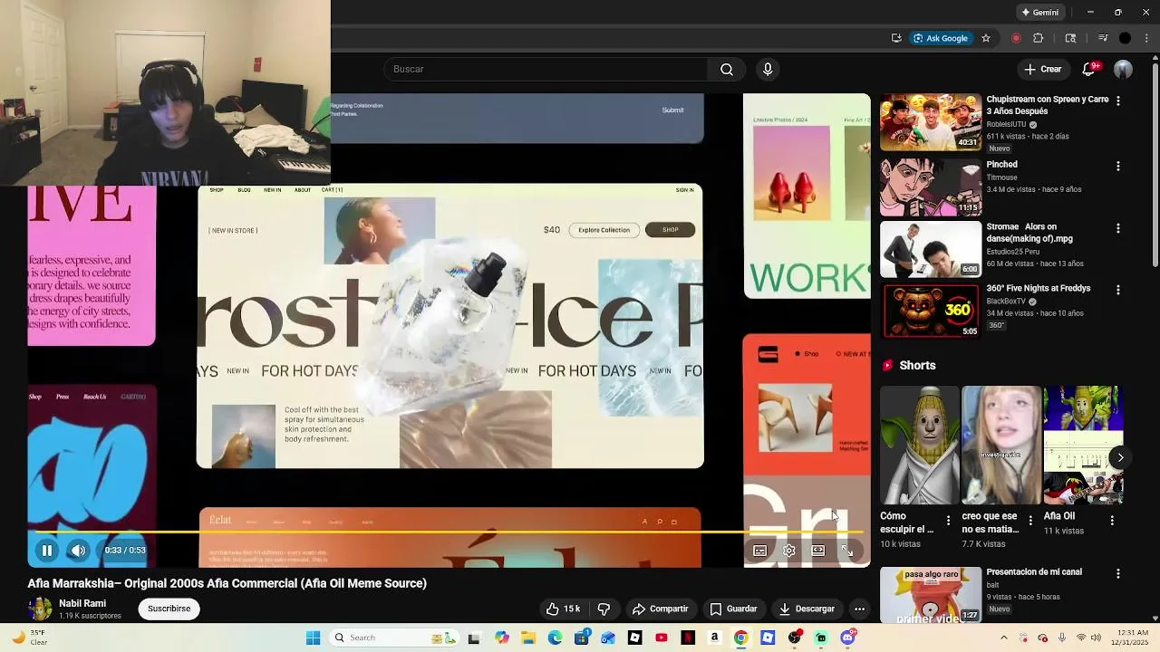The height and width of the screenshot is (652, 1160).
Task: Open more actions ellipsis beside Descargar
Action: 859,609
